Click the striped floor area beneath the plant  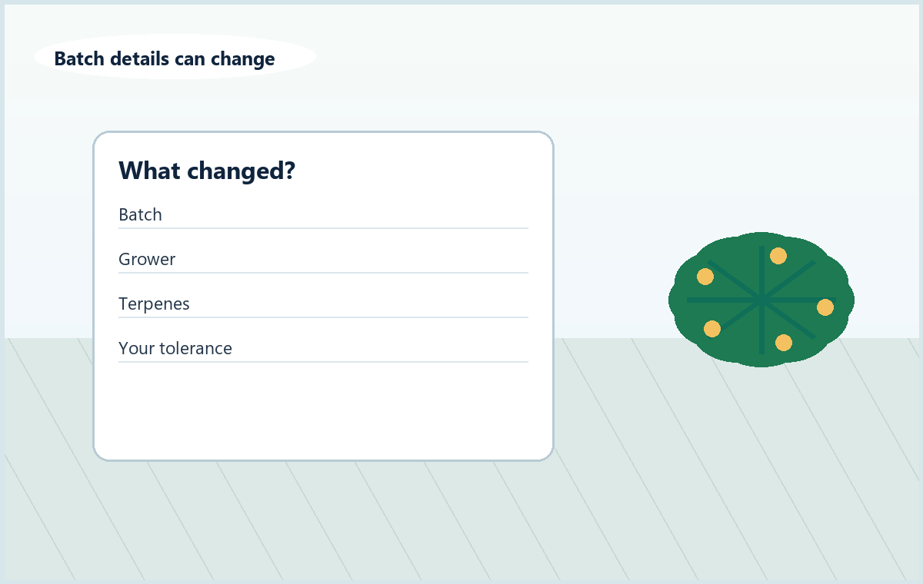coord(761,461)
